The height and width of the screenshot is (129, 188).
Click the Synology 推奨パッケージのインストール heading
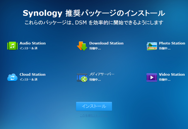(x=94, y=13)
